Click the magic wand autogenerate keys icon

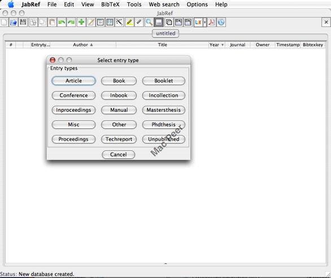120,22
